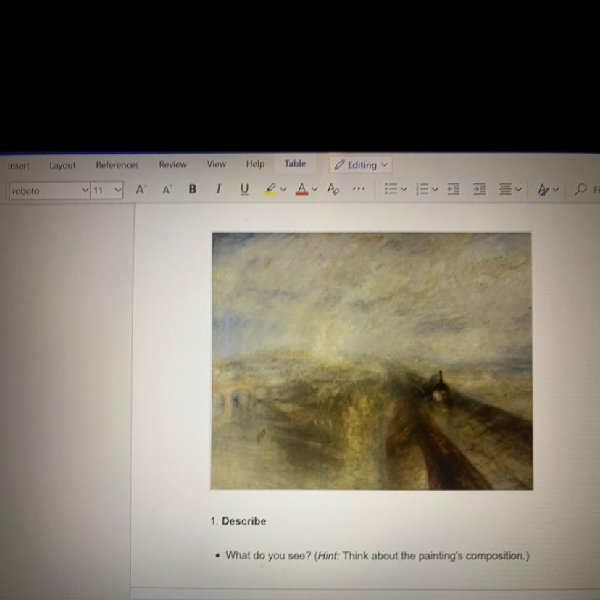Viewport: 600px width, 600px height.
Task: Go to the Review tab
Action: pyautogui.click(x=173, y=164)
